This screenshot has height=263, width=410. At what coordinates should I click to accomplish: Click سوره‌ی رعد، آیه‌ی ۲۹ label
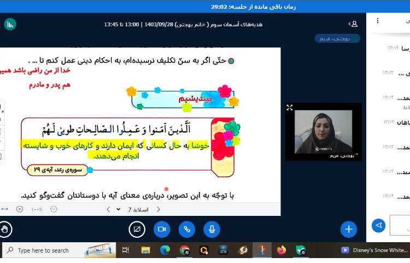point(58,170)
